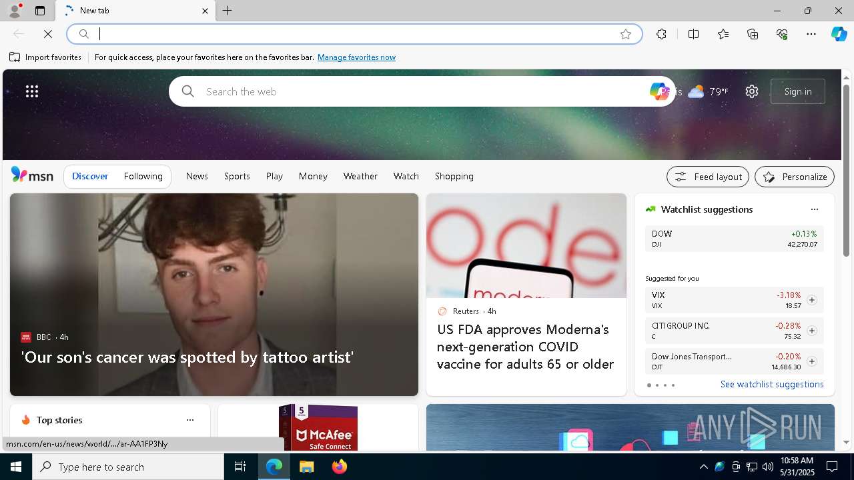The image size is (854, 480).
Task: Toggle split screen view icon
Action: (x=693, y=34)
